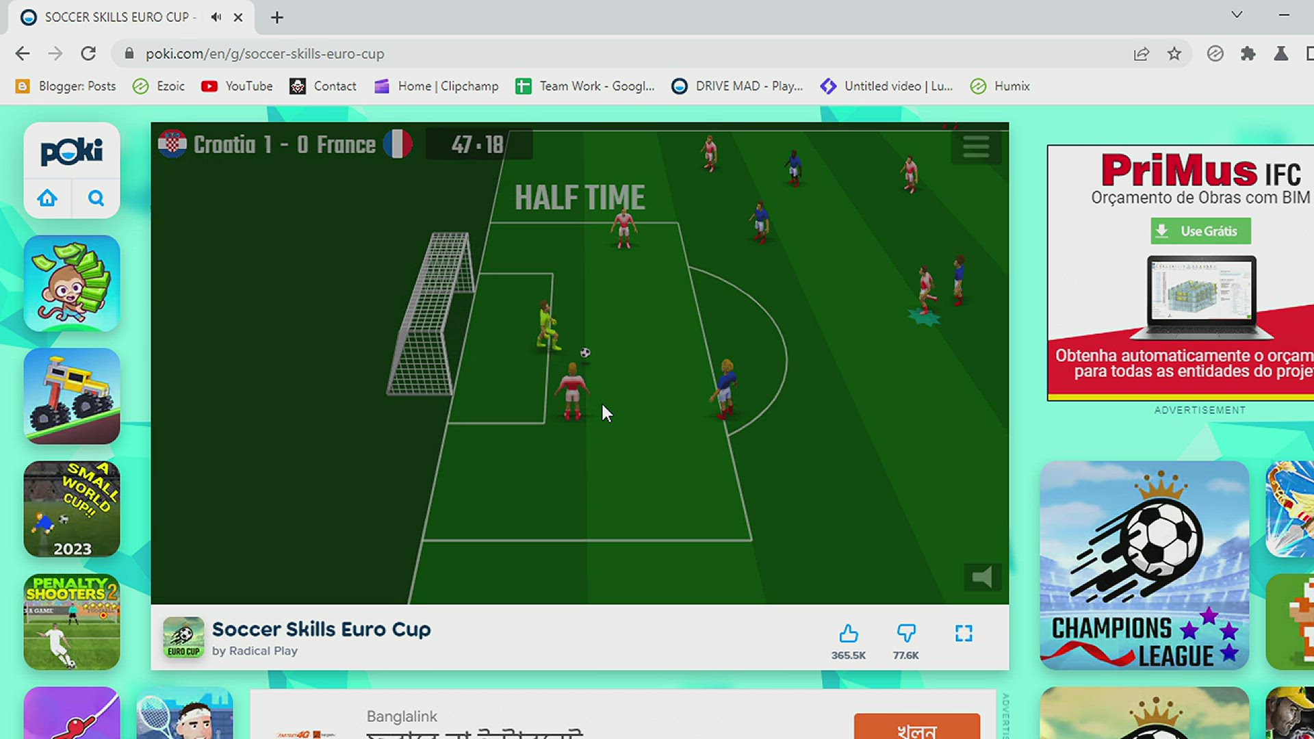Click the orange button in Banglalink ad
The height and width of the screenshot is (739, 1314).
917,727
